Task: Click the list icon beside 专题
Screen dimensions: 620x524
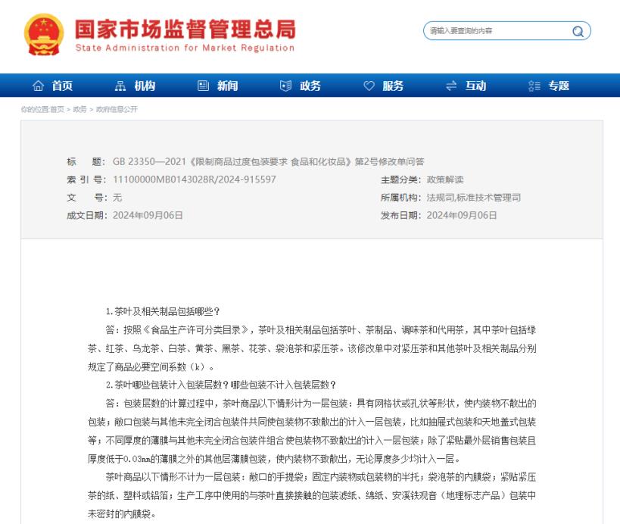Action: point(534,86)
